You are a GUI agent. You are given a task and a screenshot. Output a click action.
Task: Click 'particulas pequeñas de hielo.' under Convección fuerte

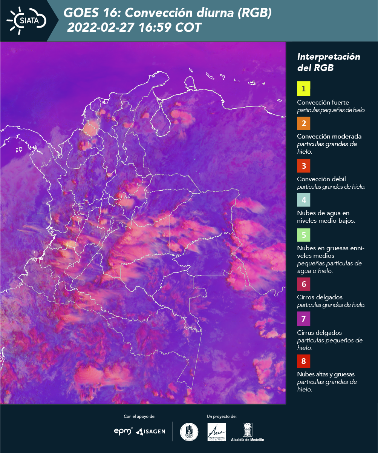pyautogui.click(x=332, y=110)
